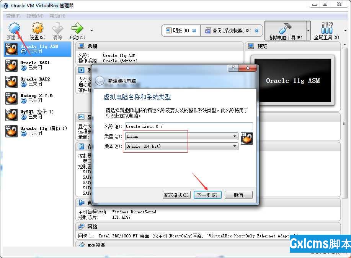Open the 类型(T) type dropdown
The height and width of the screenshot is (258, 351).
[181, 136]
